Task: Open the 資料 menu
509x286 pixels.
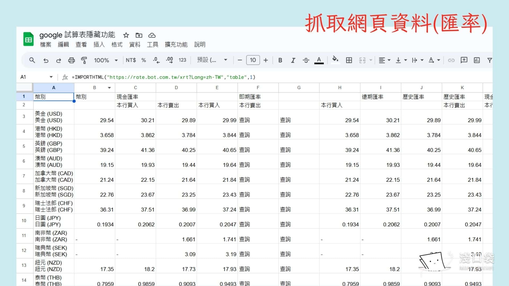Action: click(x=135, y=44)
